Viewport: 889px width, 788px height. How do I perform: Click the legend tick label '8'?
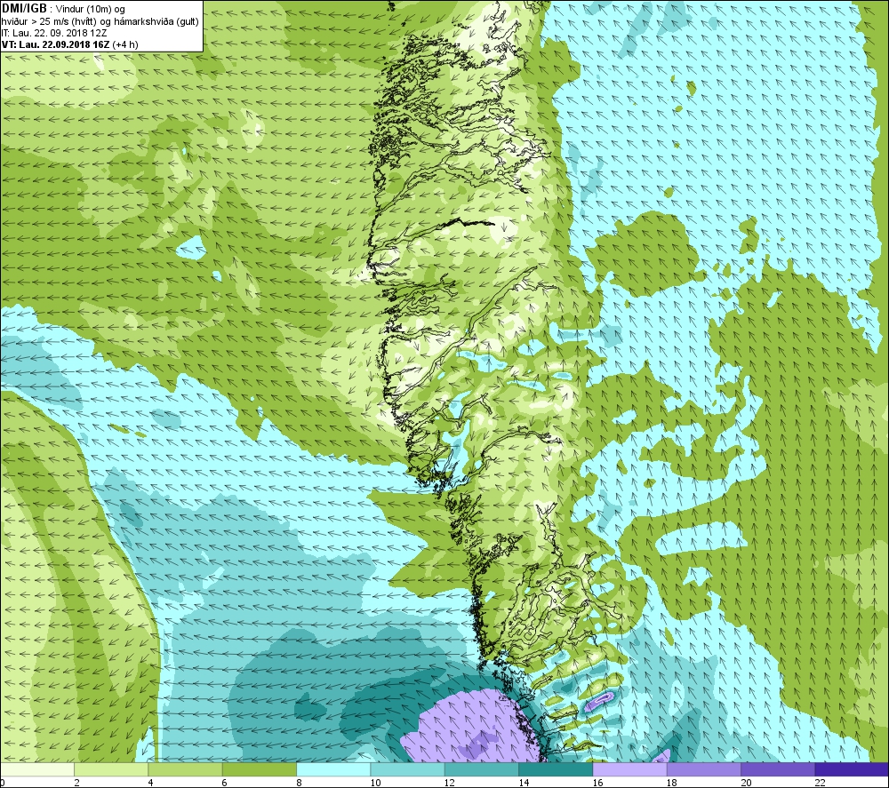click(299, 783)
